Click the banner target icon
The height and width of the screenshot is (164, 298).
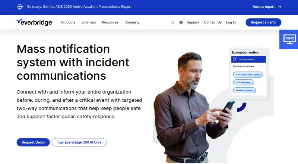pos(20,7)
